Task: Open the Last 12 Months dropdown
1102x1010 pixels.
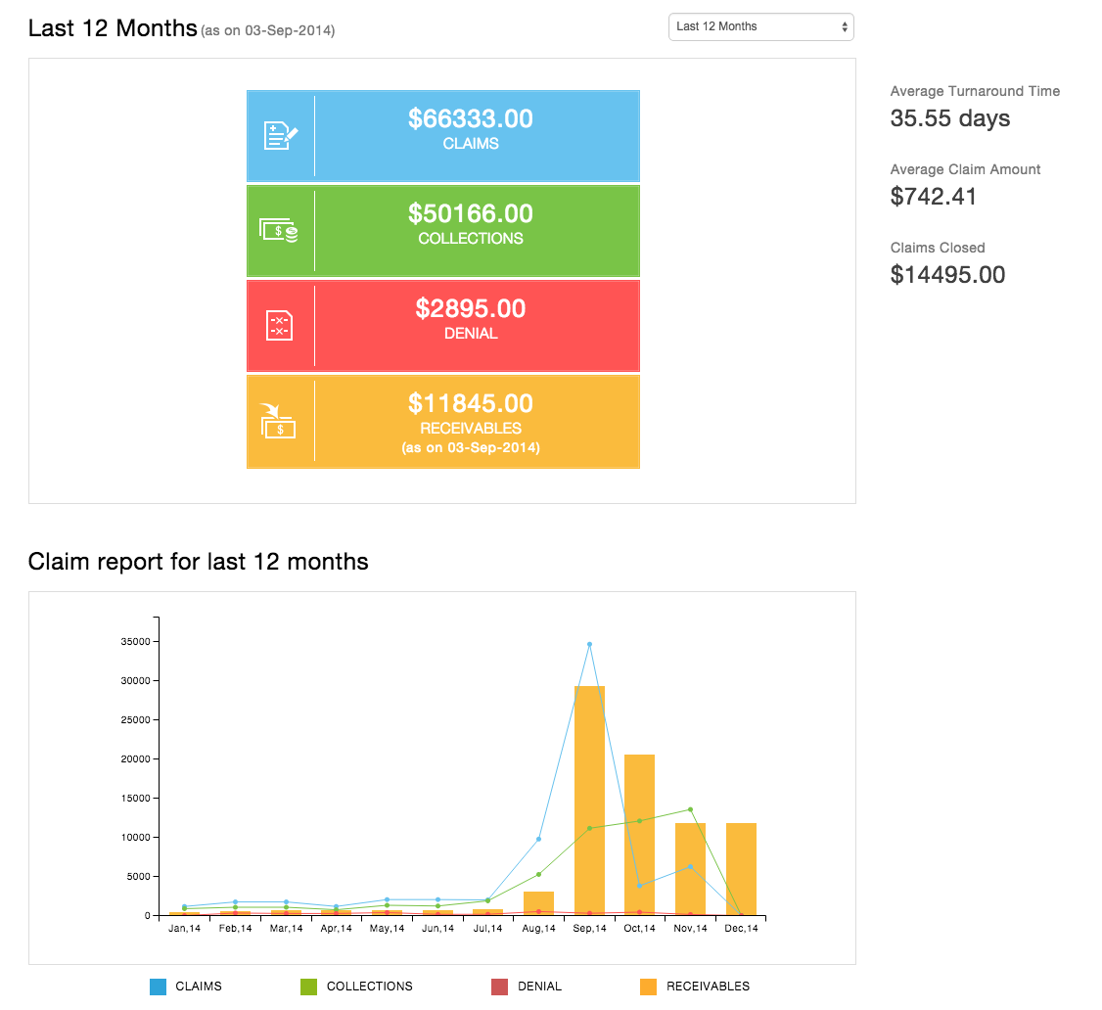Action: (761, 26)
